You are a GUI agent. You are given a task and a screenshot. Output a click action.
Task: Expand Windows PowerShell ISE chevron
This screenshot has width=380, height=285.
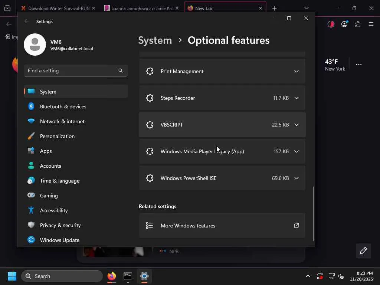click(297, 178)
